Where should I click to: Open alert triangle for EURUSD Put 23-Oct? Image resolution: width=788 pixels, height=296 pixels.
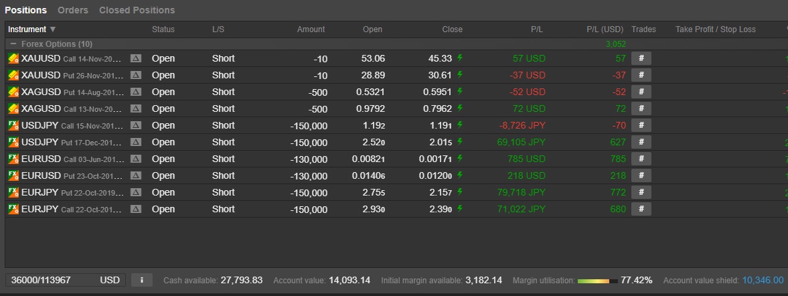(x=136, y=175)
